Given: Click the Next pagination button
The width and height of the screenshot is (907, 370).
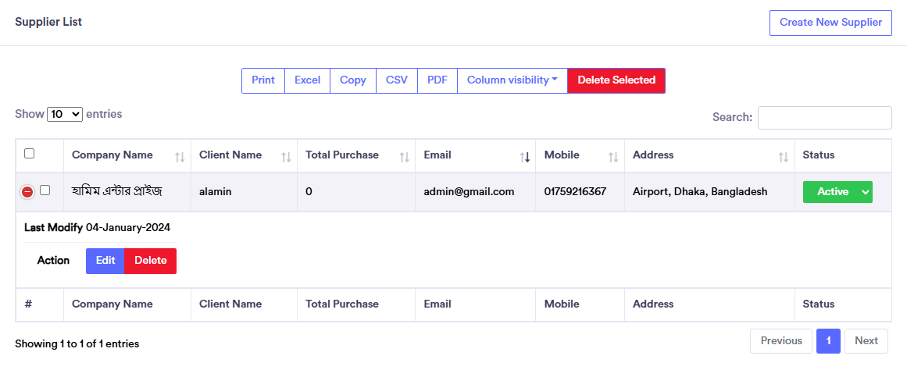Looking at the screenshot, I should pos(866,341).
